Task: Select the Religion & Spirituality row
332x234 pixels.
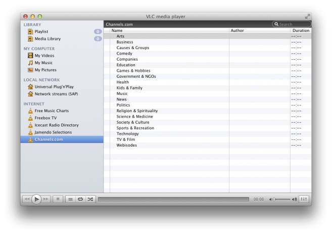Action: (x=208, y=111)
